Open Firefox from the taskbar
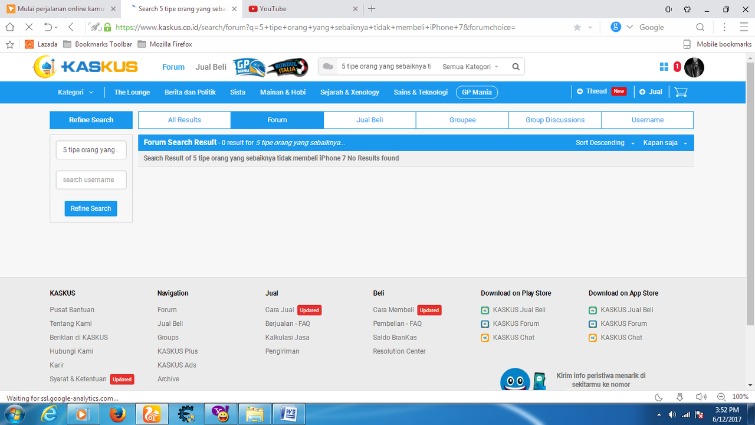This screenshot has width=755, height=425. [x=117, y=414]
